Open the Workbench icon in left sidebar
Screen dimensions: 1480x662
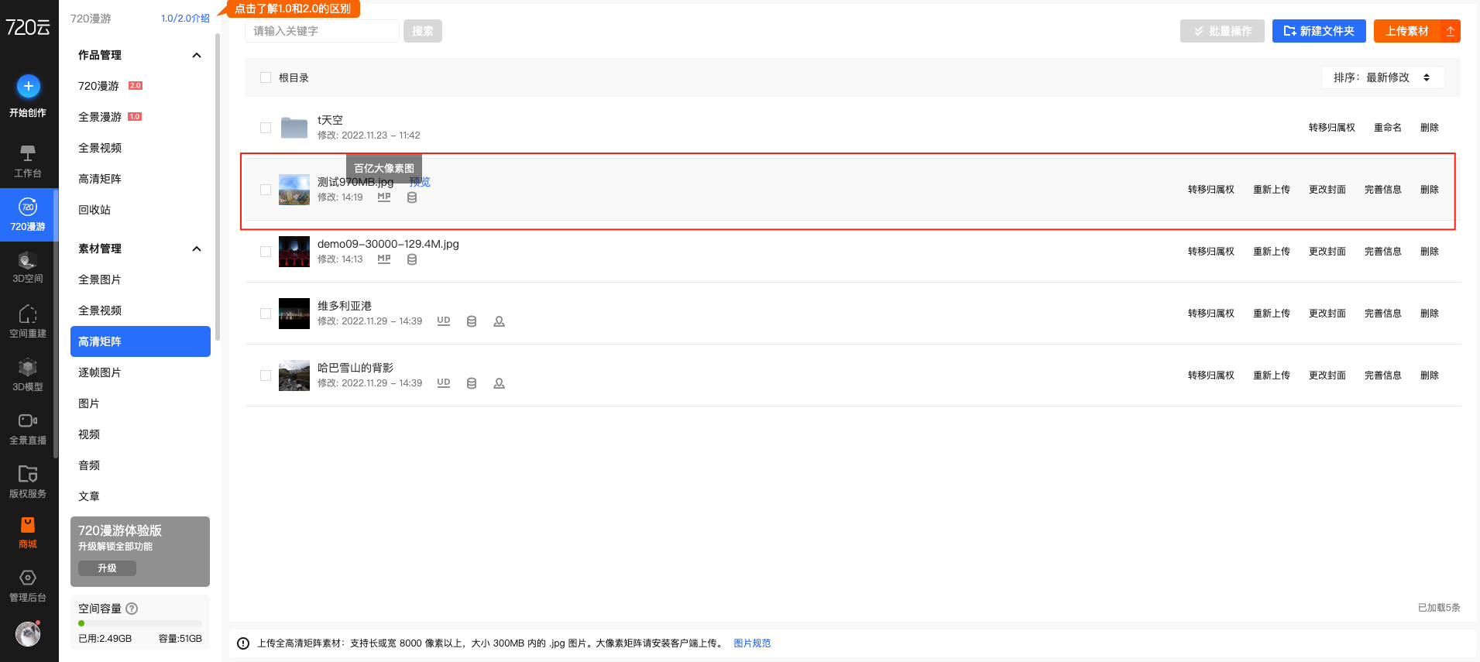coord(28,153)
